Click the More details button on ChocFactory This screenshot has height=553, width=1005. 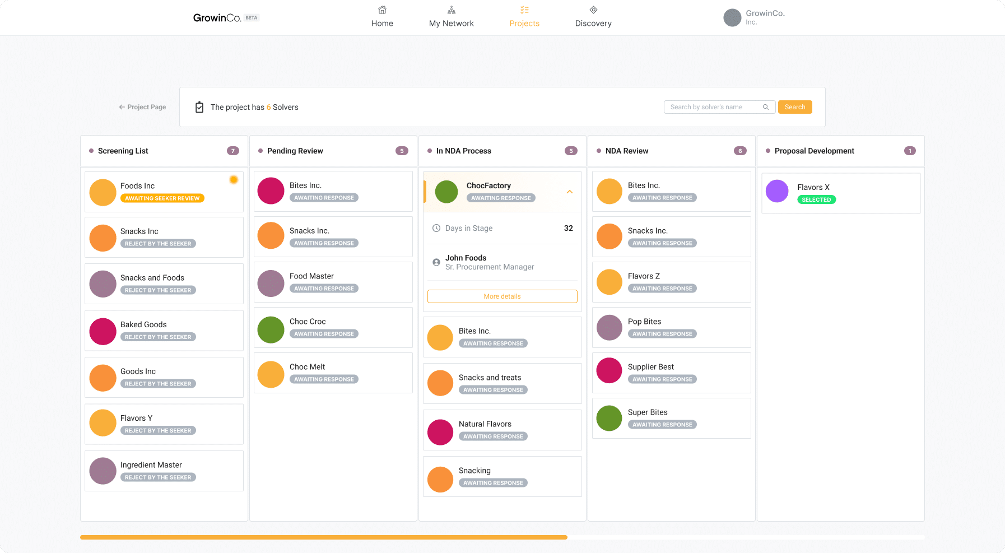coord(502,296)
